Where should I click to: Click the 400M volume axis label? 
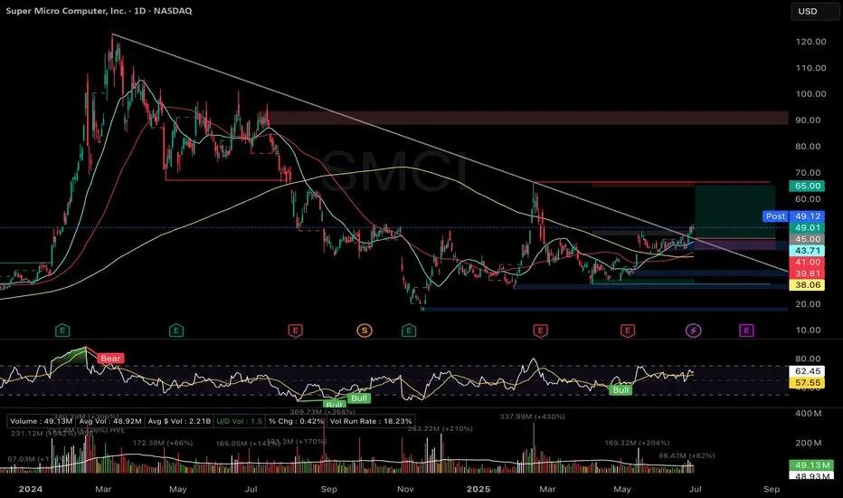810,414
